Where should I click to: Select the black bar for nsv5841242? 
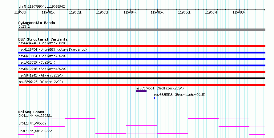click(142, 78)
